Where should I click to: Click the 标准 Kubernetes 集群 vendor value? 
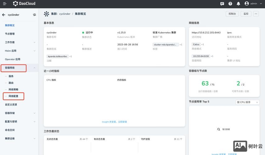pyautogui.click(x=164, y=33)
